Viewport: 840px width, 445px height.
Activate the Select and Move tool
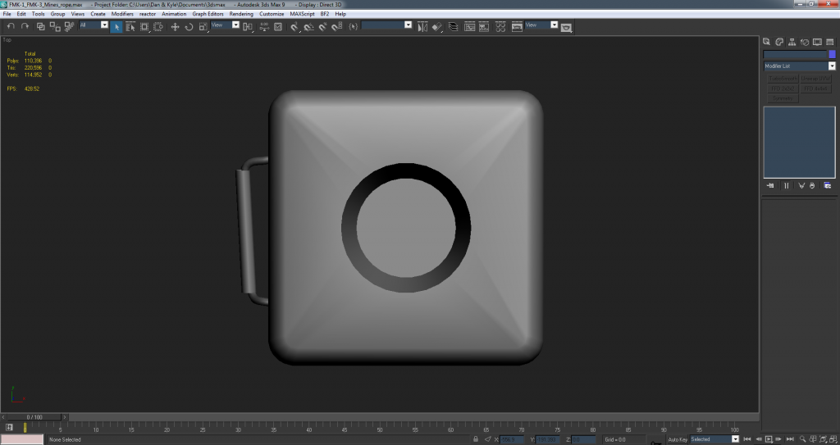click(x=175, y=26)
